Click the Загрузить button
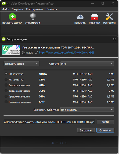 click(86, 130)
